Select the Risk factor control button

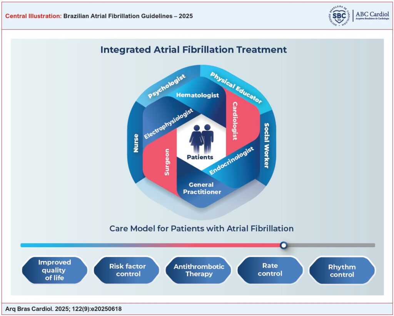click(126, 270)
